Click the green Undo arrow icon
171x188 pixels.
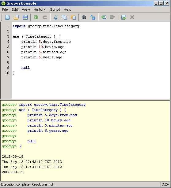tap(36, 17)
